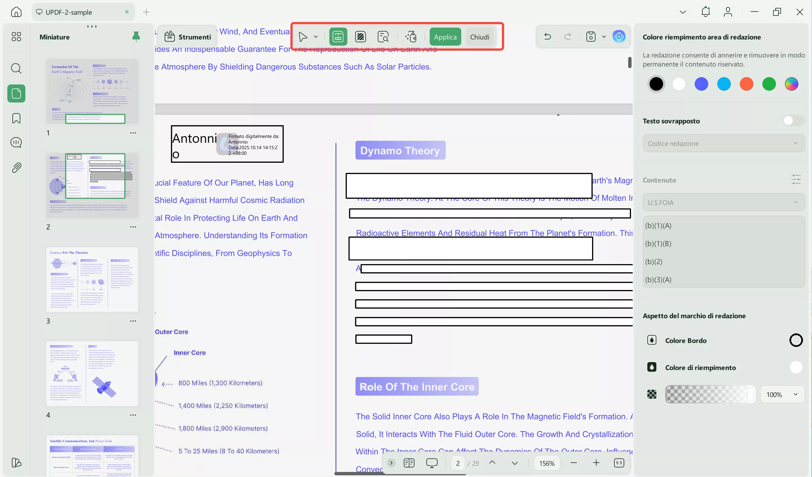The height and width of the screenshot is (477, 812).
Task: Open the options menu for thumbnail 2
Action: coord(133,227)
